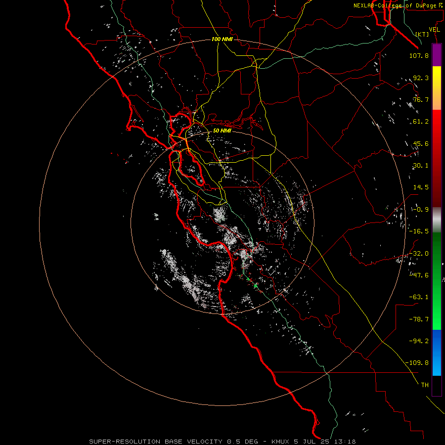Screen dimensions: 445x445
Task: Pick the green segment of velocity color bar
Action: pyautogui.click(x=437, y=281)
